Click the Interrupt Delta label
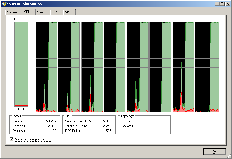This screenshot has width=232, height=159. tap(76, 126)
